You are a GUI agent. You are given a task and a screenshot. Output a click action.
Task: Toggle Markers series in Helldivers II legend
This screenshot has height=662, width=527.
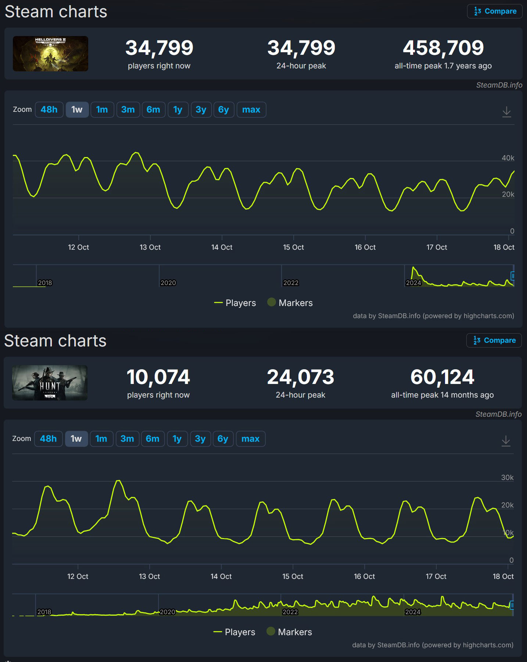(290, 303)
